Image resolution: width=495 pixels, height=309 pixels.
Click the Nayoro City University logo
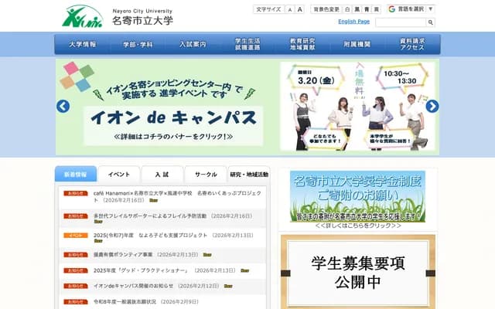coord(118,16)
